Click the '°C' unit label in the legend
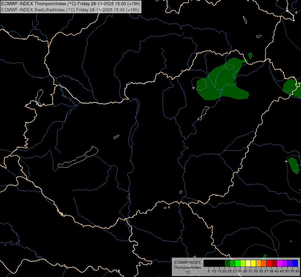 click(x=188, y=272)
